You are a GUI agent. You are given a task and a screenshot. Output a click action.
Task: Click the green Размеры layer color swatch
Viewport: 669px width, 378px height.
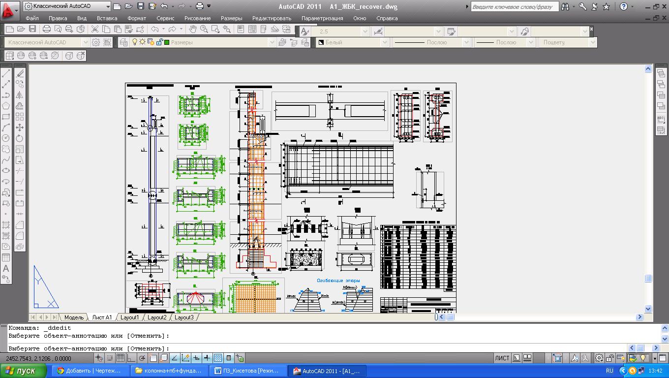(x=167, y=42)
